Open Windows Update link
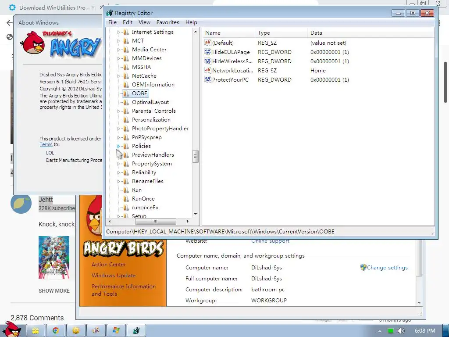The width and height of the screenshot is (449, 337). click(114, 276)
